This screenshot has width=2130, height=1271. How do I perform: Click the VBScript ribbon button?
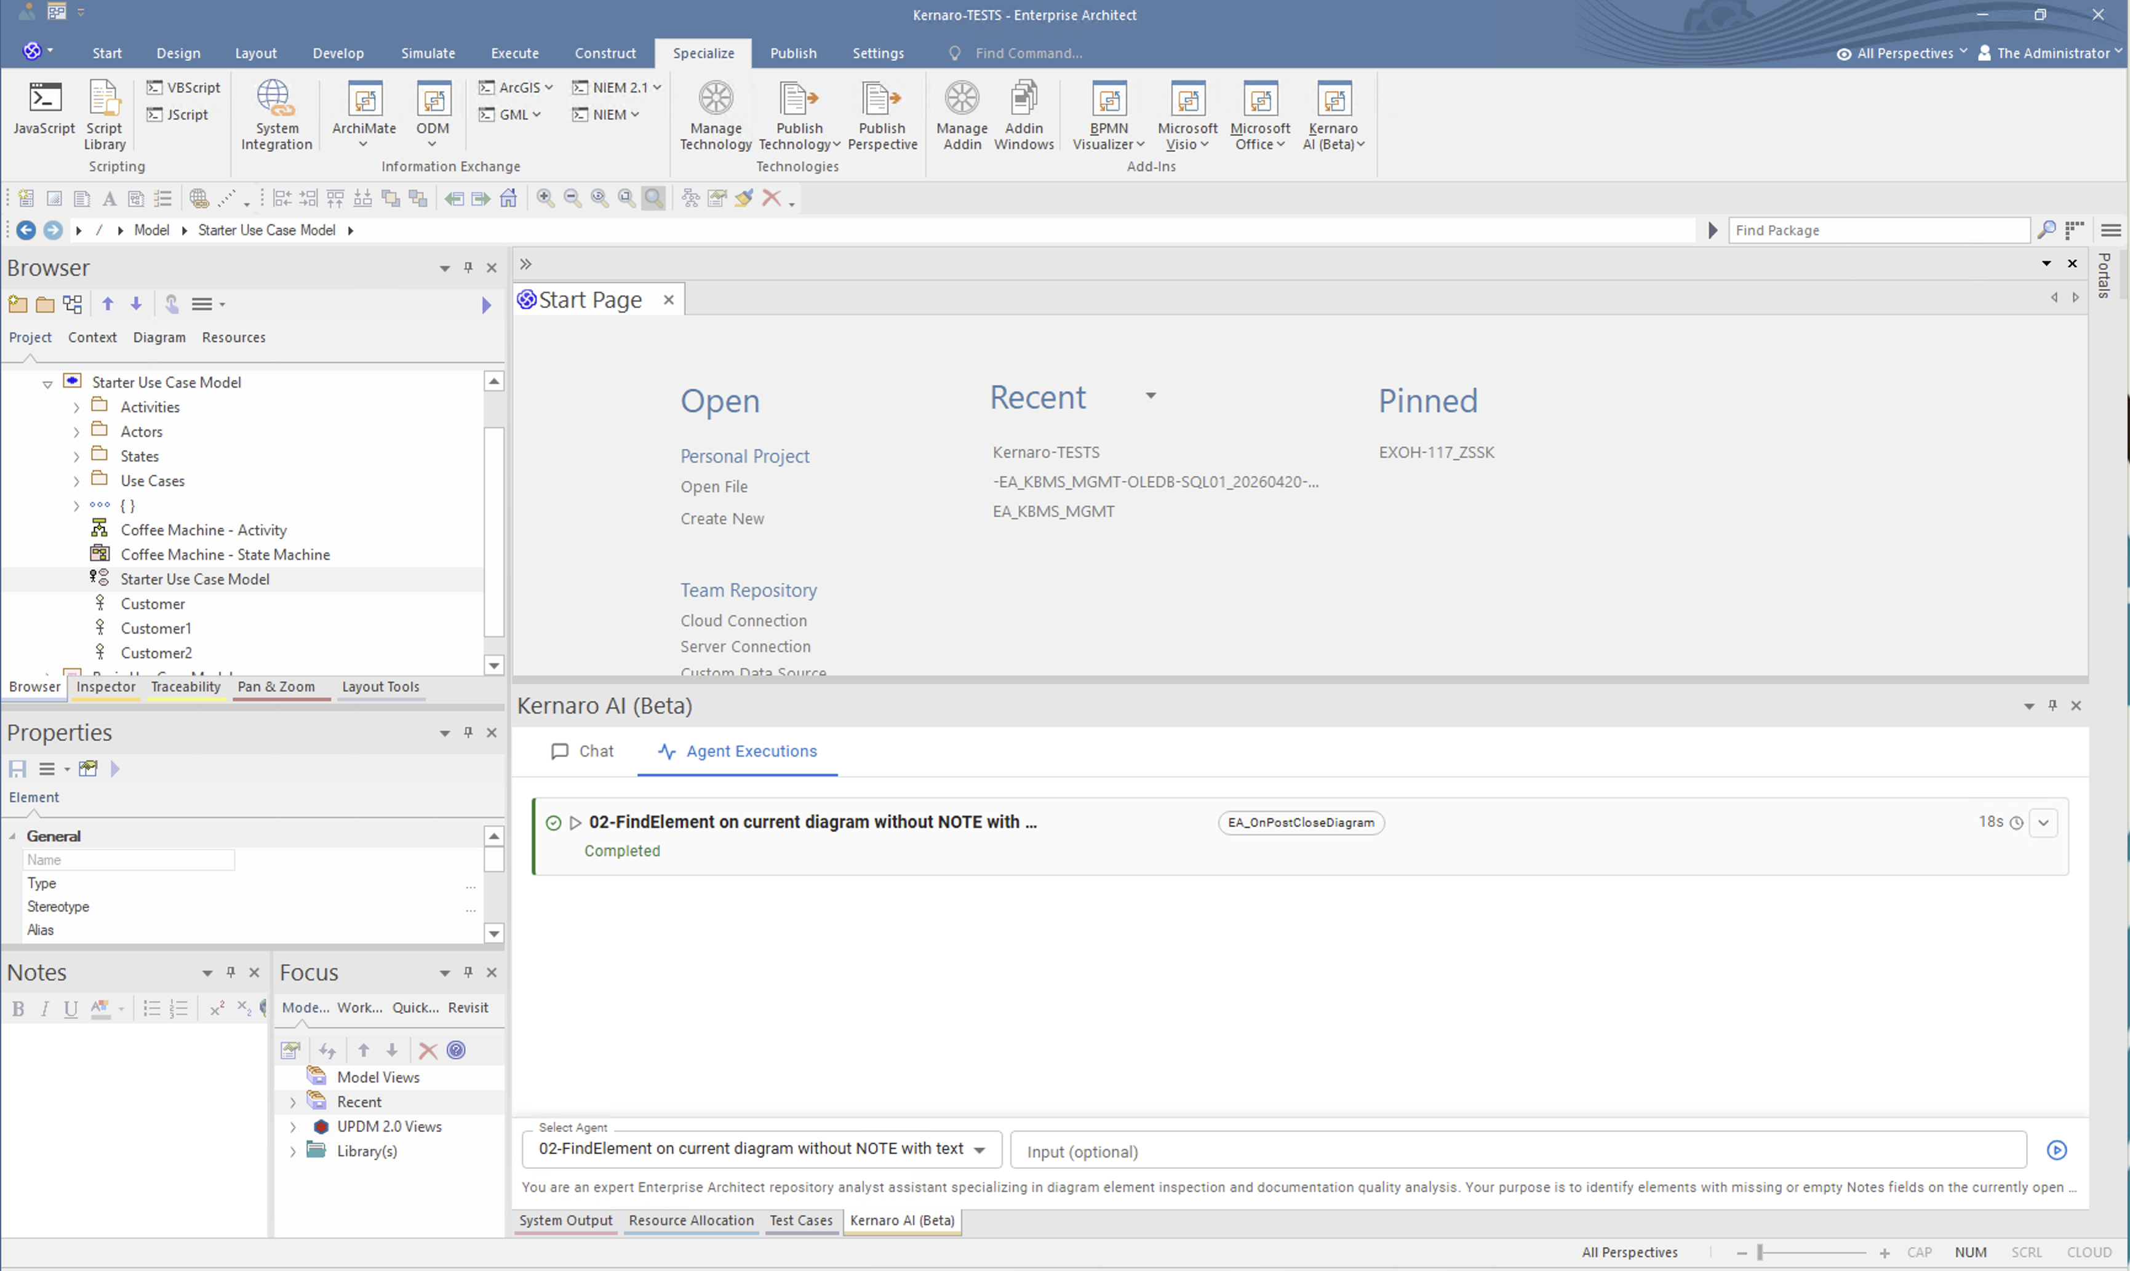(183, 87)
